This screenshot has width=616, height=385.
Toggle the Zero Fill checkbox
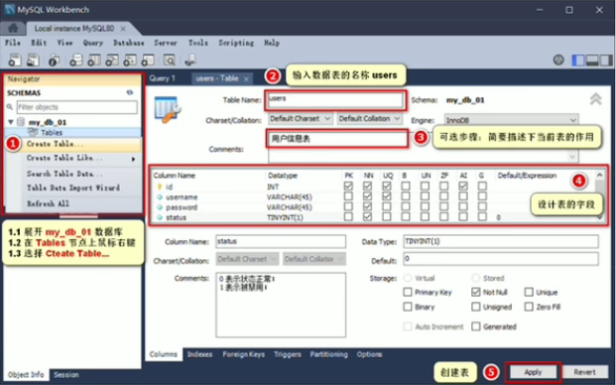tap(529, 307)
